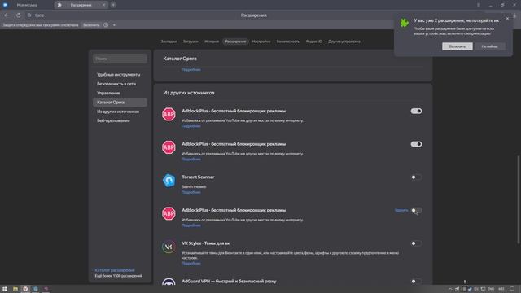Viewport: 521px width, 293px height.
Task: Open the Другие устройства tab
Action: click(x=344, y=42)
